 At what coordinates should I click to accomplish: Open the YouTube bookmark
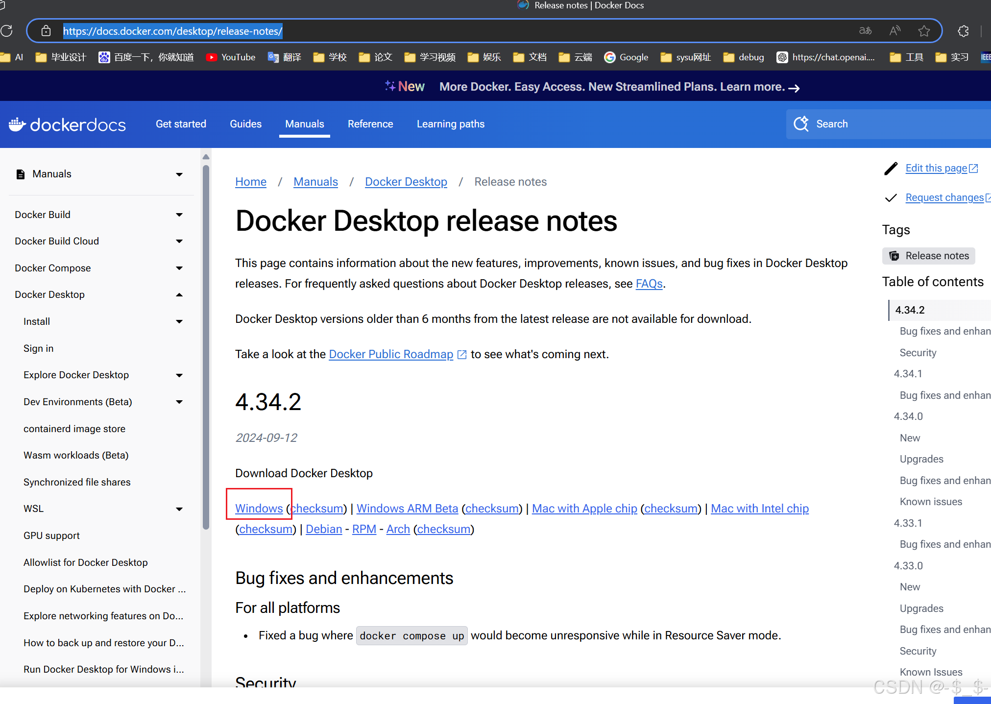(231, 57)
